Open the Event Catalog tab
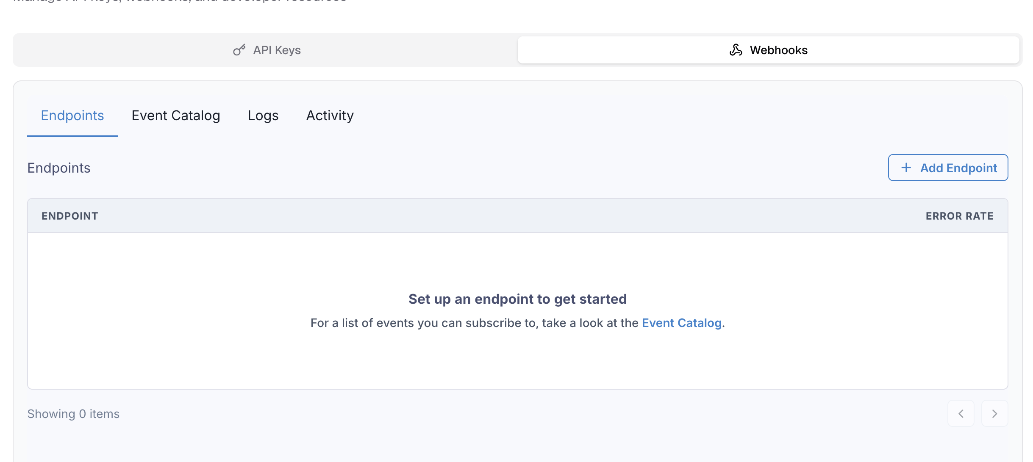1033x462 pixels. pos(175,115)
